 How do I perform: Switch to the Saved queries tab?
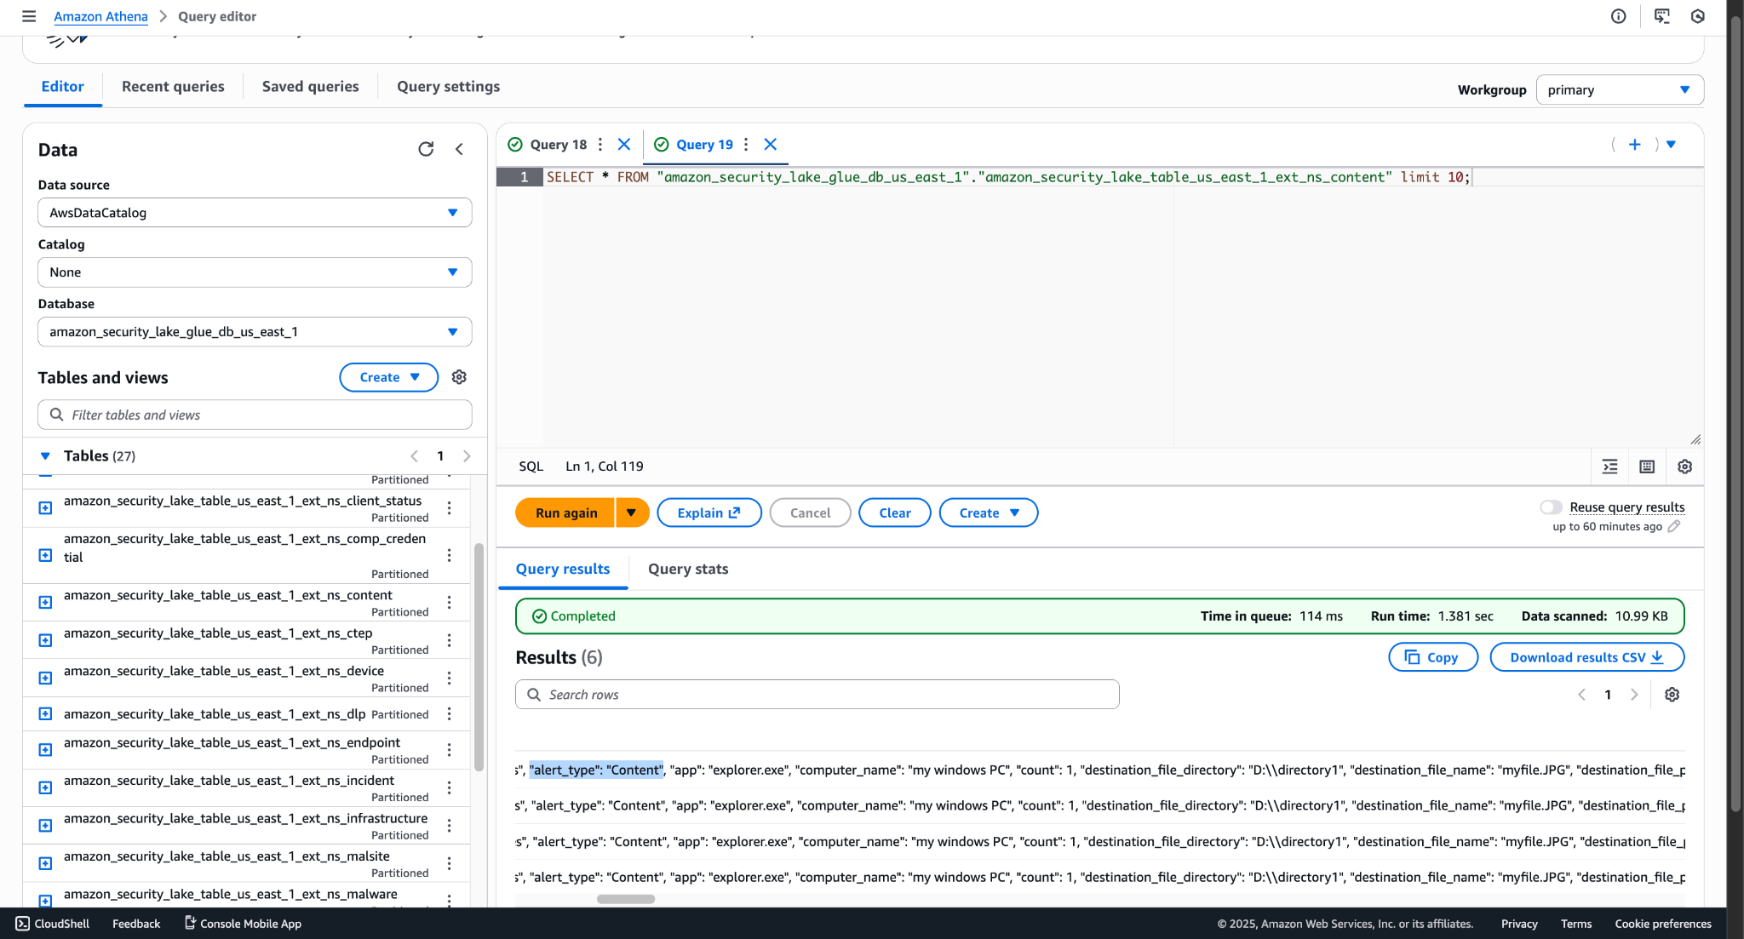(x=310, y=87)
